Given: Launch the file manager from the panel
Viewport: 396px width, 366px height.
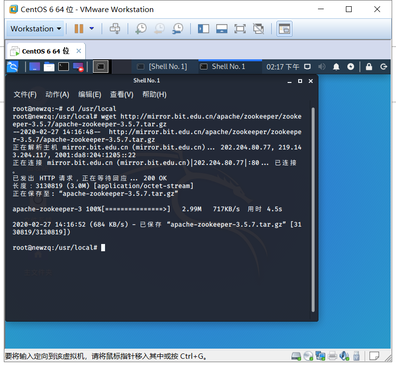Looking at the screenshot, I should [x=49, y=67].
